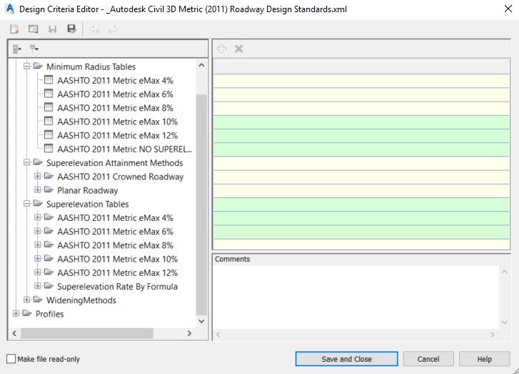Select Minimum Radius AASHTO 2011 Metric eMax 4%
The height and width of the screenshot is (374, 519).
click(115, 80)
